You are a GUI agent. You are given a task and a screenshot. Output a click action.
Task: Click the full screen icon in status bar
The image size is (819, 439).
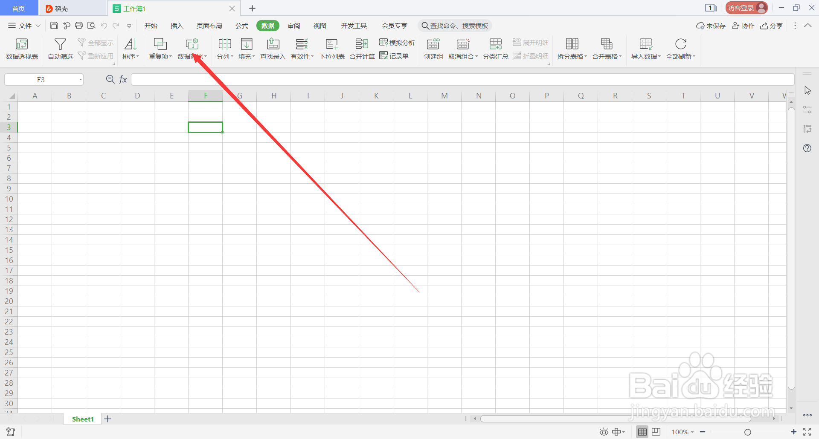pyautogui.click(x=807, y=432)
